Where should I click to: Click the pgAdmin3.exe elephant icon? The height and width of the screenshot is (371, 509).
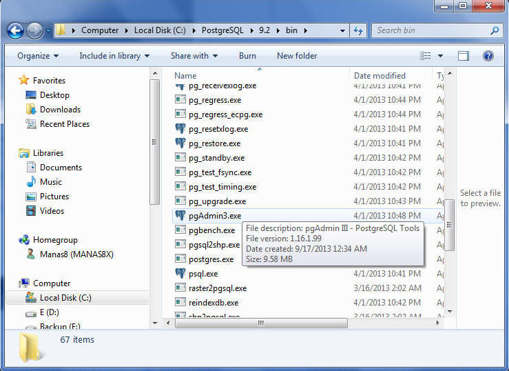[180, 216]
